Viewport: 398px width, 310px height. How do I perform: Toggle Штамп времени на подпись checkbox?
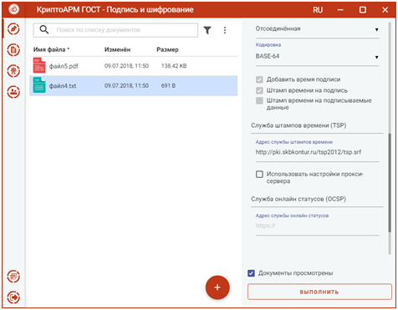pyautogui.click(x=259, y=90)
